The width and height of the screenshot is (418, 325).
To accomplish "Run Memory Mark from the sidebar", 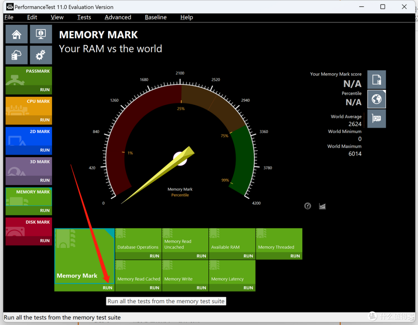I will point(45,210).
